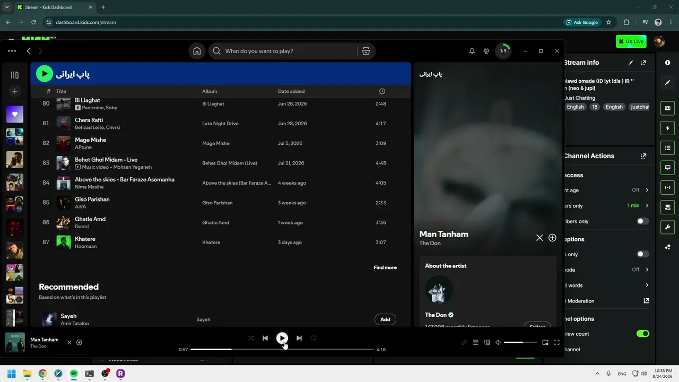Click the Go Live button on Kick

(x=631, y=41)
